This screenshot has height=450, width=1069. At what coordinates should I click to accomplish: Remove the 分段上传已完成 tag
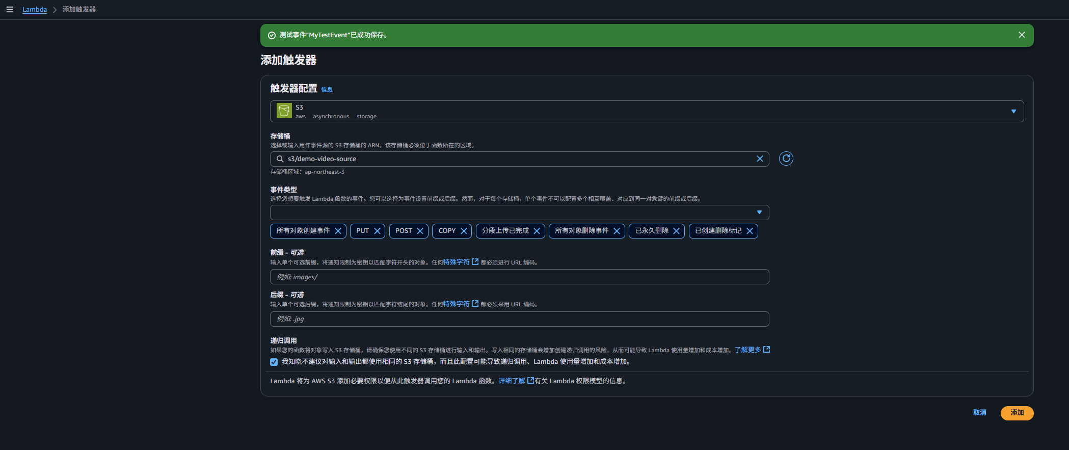click(537, 231)
